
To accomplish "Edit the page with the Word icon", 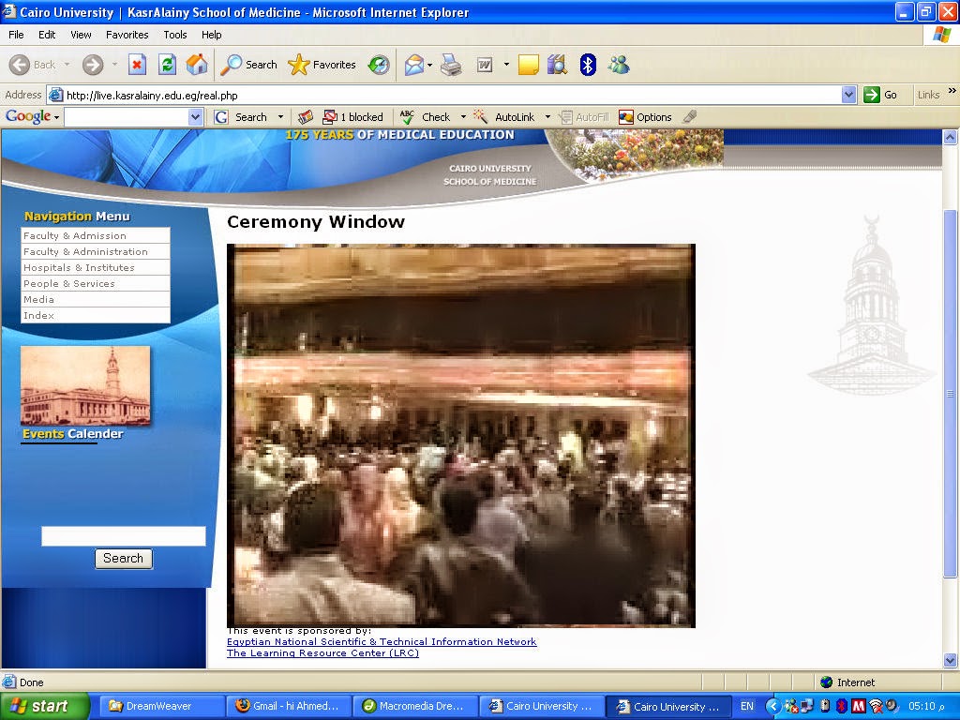I will point(485,65).
